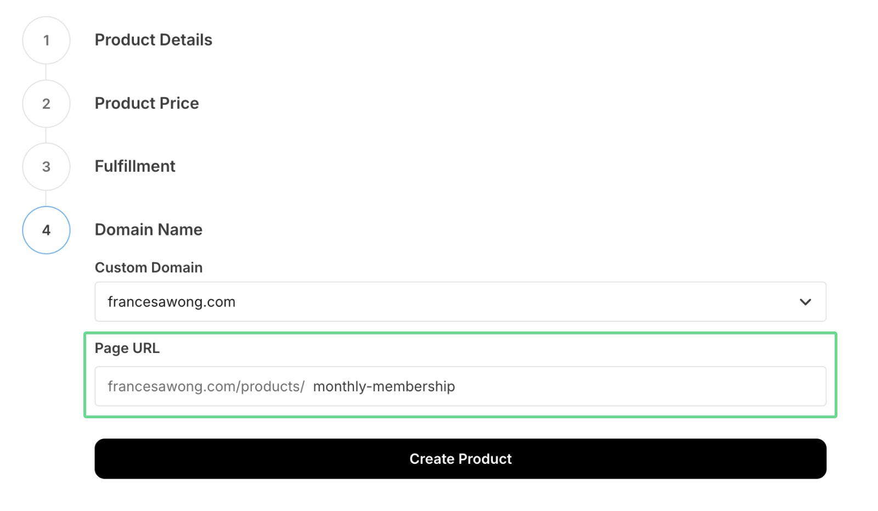Click the connector line between steps 3 and 4
The width and height of the screenshot is (878, 511).
pos(46,198)
